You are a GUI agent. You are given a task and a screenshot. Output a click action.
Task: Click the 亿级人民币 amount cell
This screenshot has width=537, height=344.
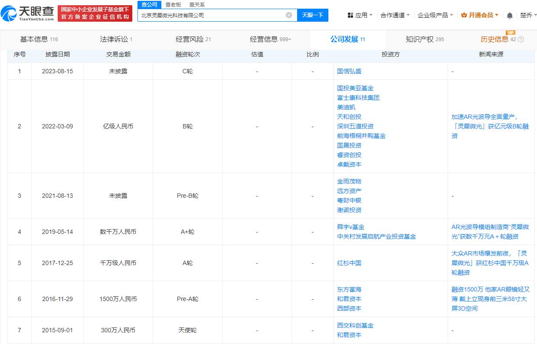coord(118,126)
